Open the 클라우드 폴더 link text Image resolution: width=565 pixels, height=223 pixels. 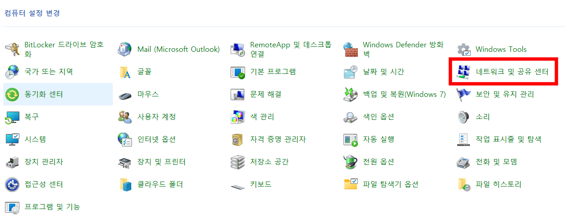pyautogui.click(x=160, y=184)
